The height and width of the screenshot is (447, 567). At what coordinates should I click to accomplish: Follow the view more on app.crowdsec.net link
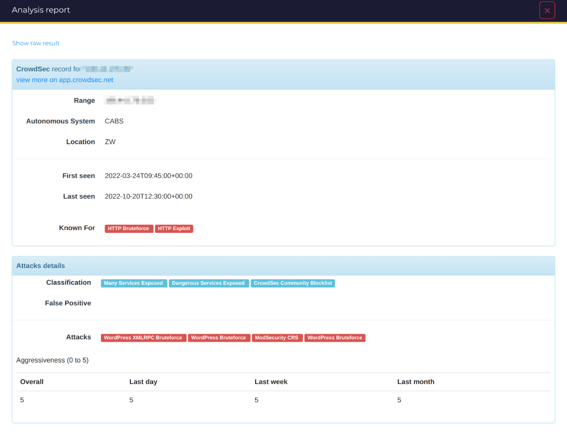65,80
